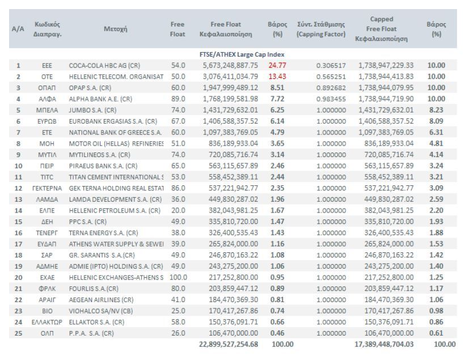Click ticker code 'ΠΕΙΡ'
The image size is (469, 356).
(47, 166)
